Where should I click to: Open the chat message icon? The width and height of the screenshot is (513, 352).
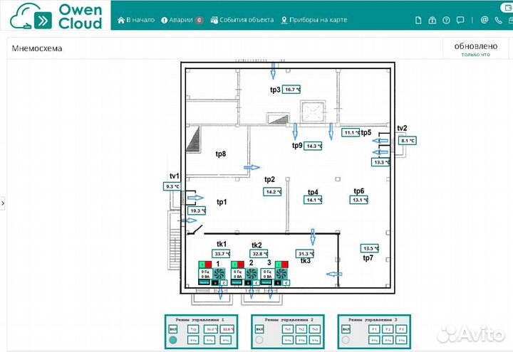coord(461,20)
